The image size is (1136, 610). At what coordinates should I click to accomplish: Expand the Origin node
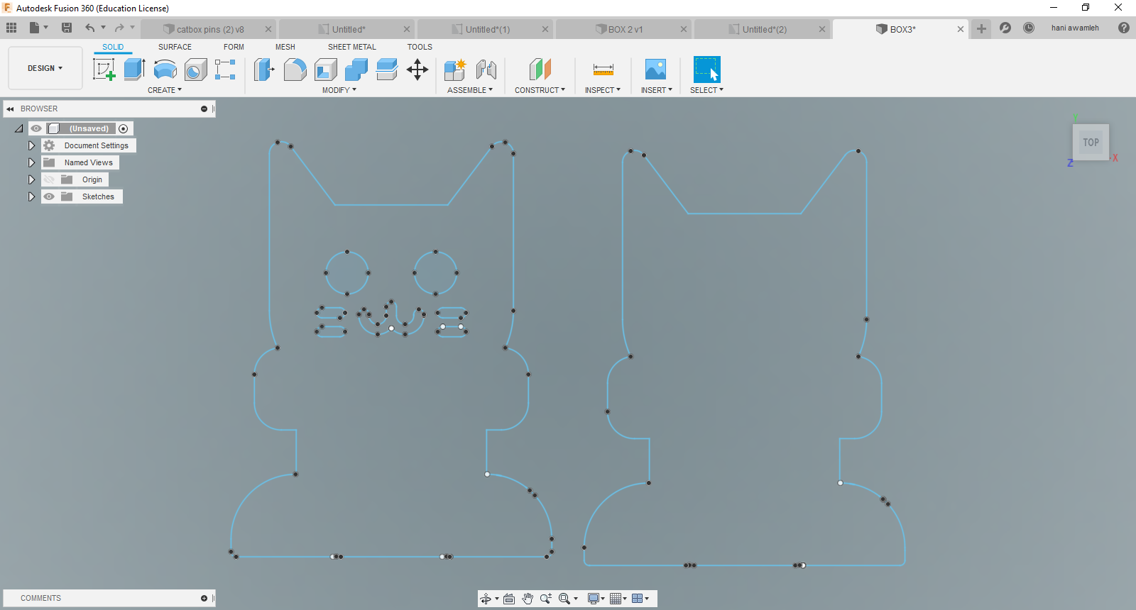click(x=31, y=179)
